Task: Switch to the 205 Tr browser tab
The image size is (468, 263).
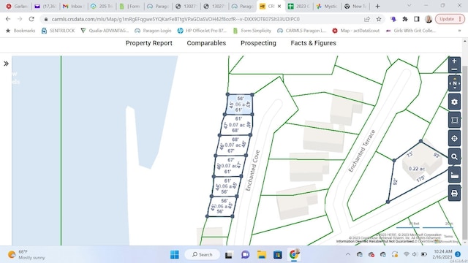Action: point(102,7)
